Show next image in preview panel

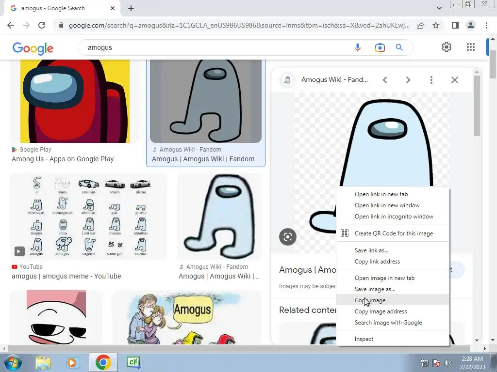(x=408, y=80)
